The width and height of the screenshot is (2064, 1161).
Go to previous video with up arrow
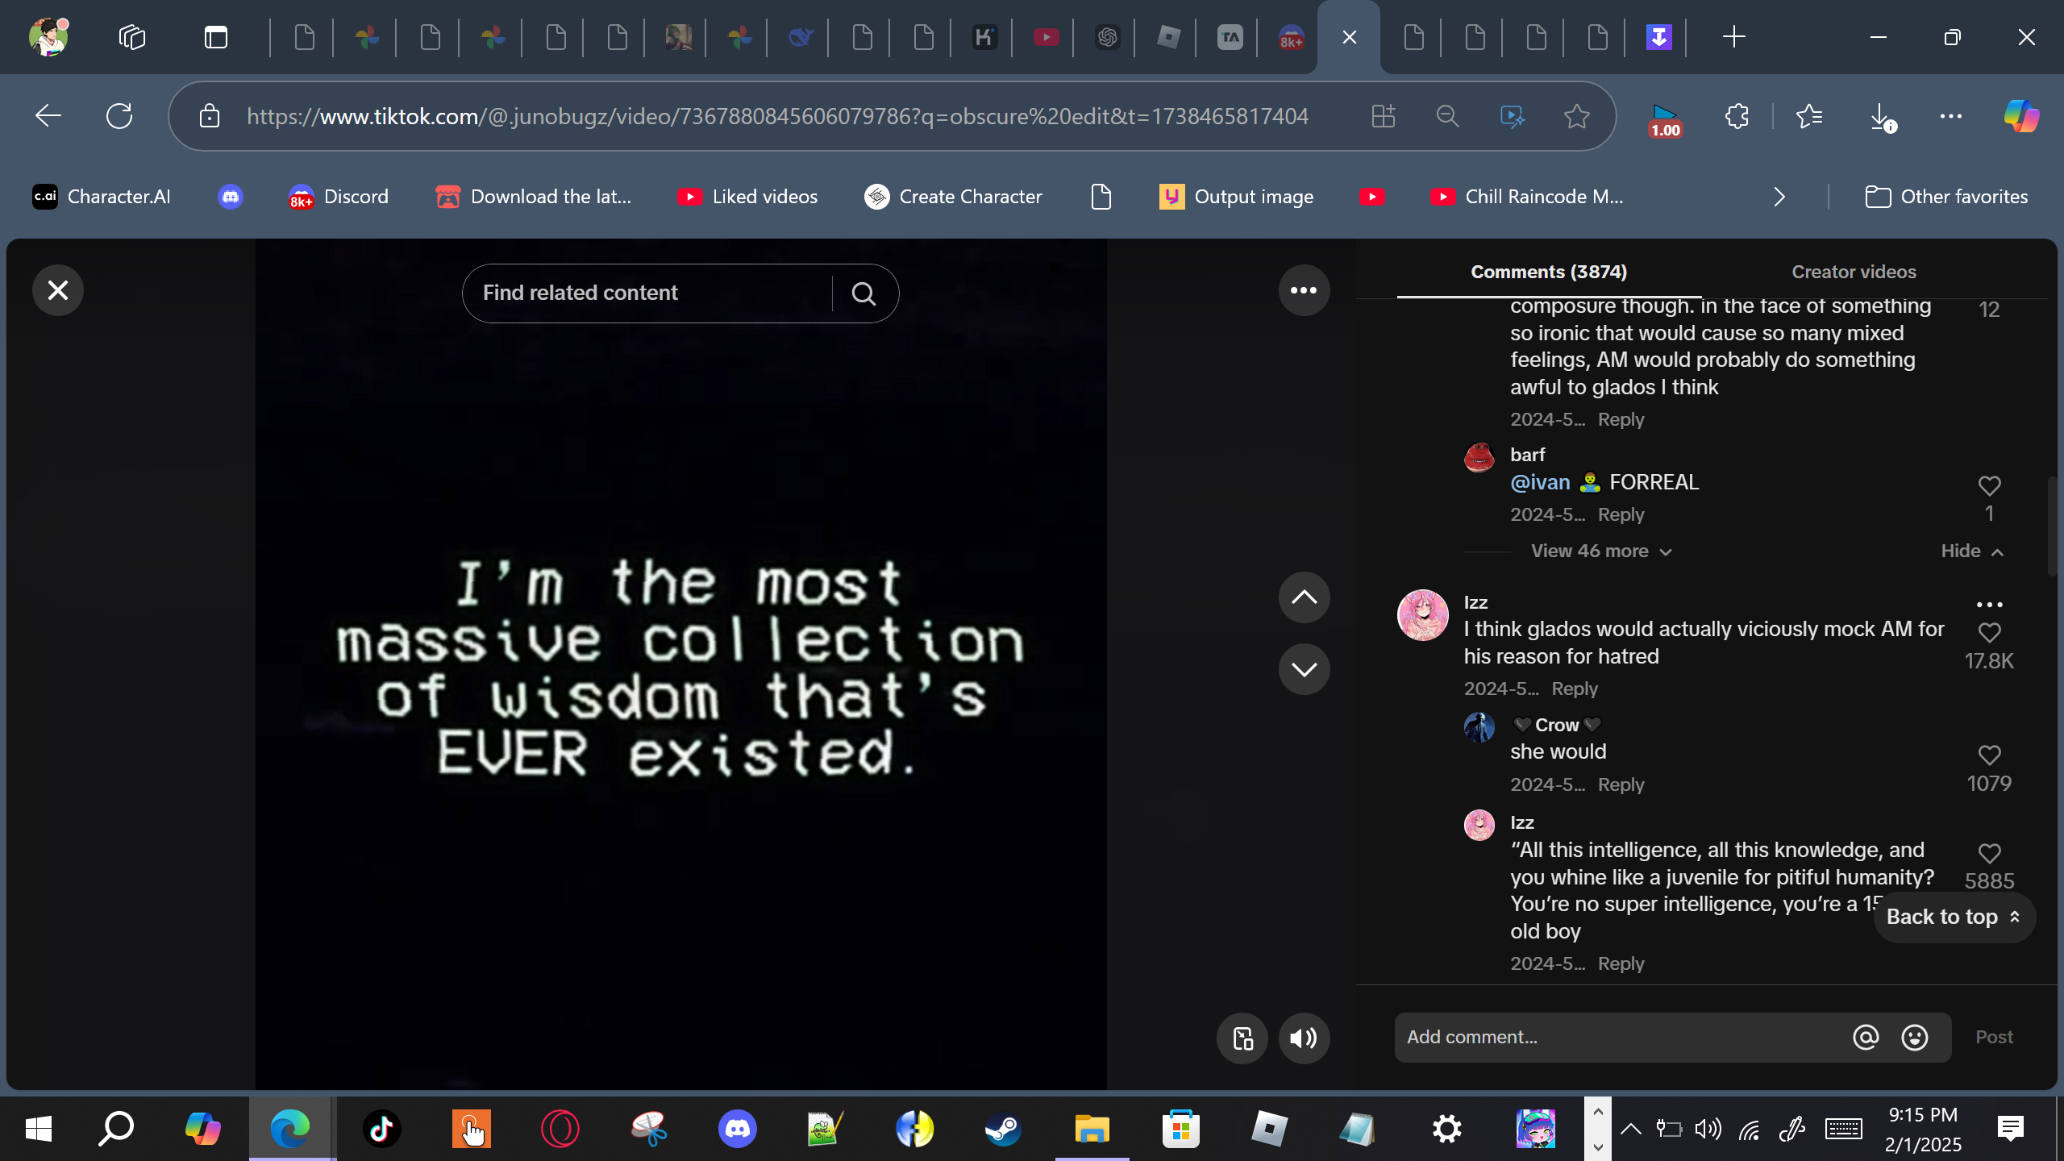click(x=1303, y=597)
